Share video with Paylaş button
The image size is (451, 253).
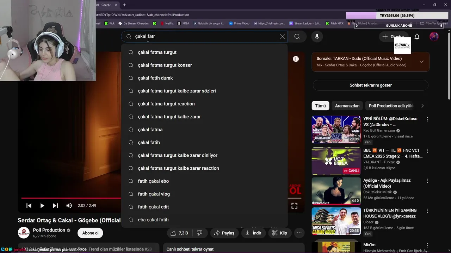tap(224, 233)
